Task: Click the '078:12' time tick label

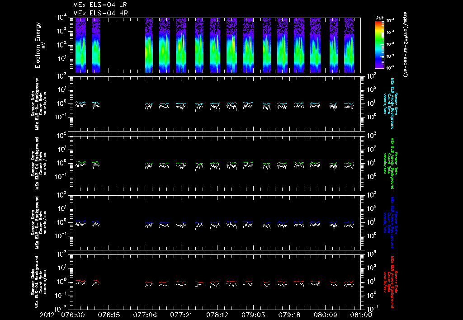Action: [217, 315]
